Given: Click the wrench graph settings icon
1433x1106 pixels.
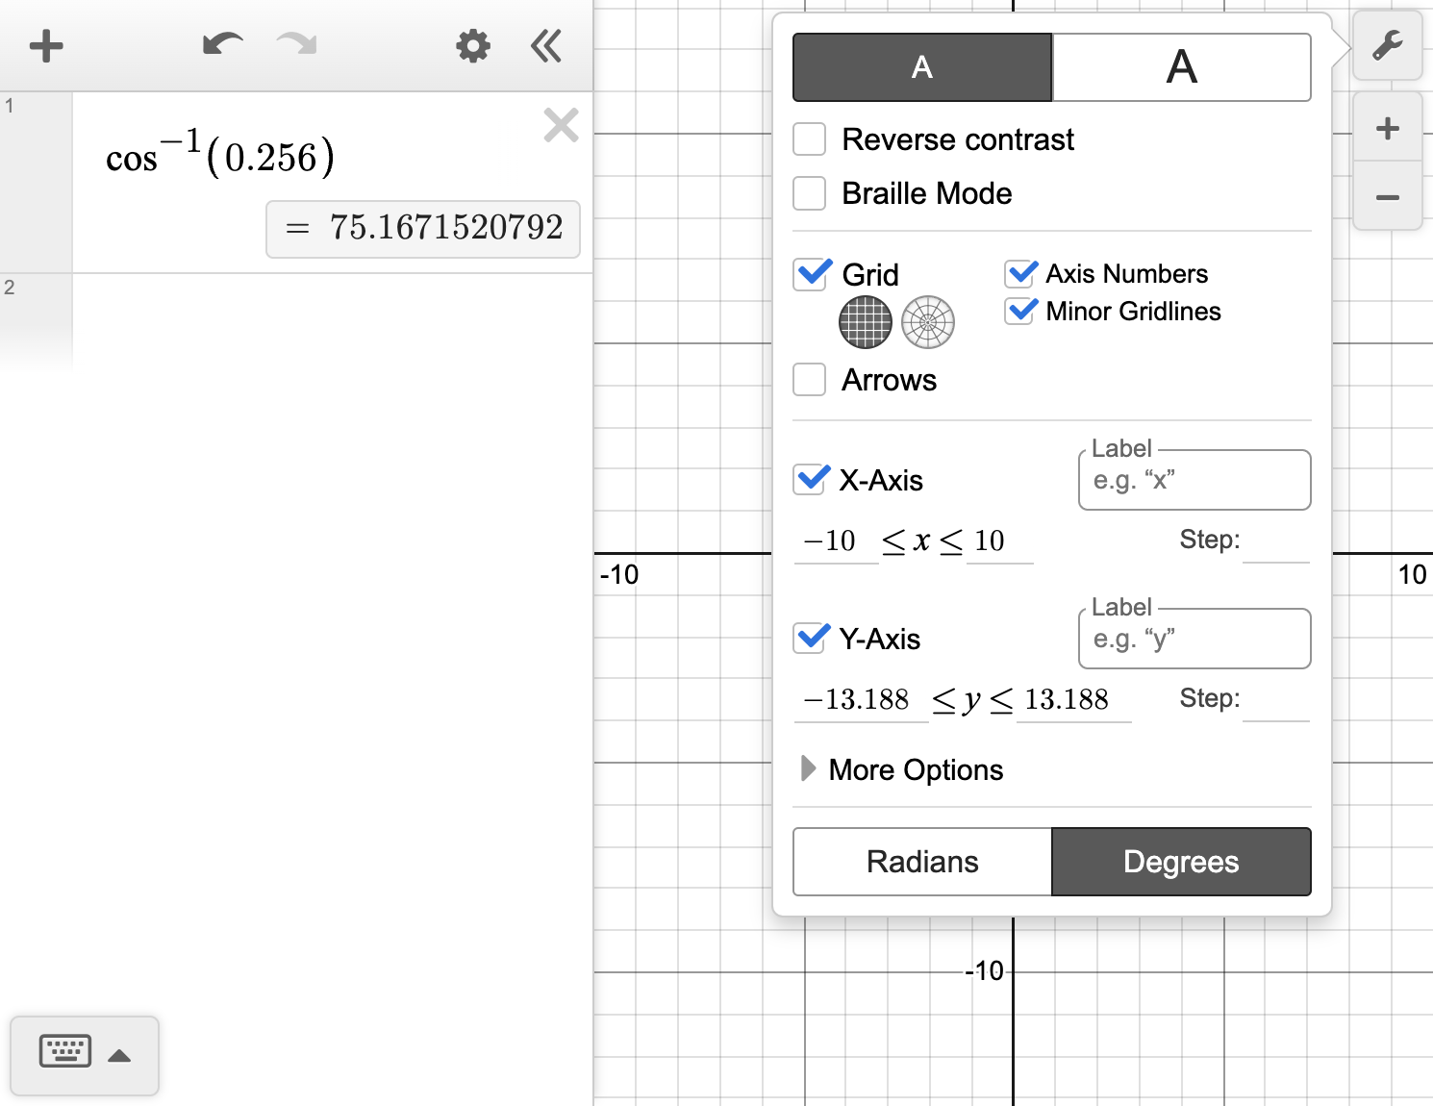Looking at the screenshot, I should coord(1388,45).
